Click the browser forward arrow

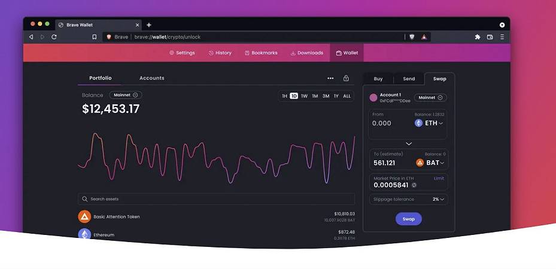pos(42,37)
